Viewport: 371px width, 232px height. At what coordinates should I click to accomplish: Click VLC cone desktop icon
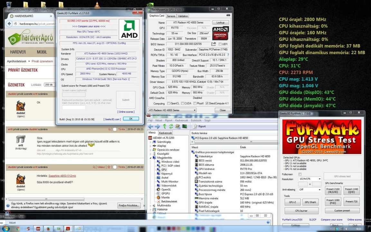(97, 4)
